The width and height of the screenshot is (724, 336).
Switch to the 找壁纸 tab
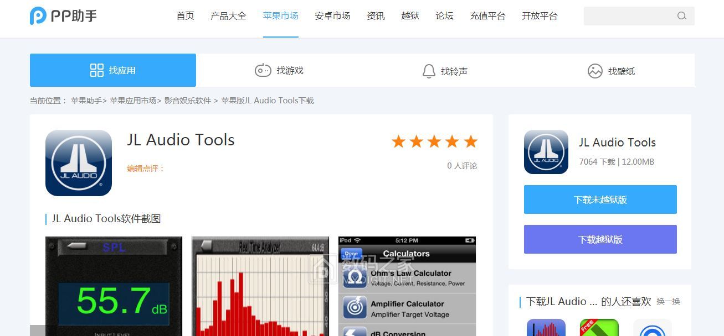[x=612, y=70]
